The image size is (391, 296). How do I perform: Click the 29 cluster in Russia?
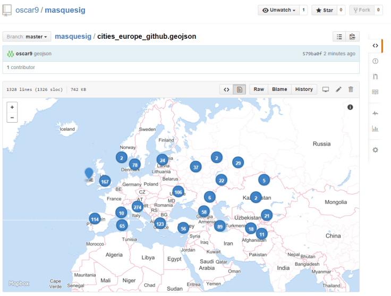(x=238, y=163)
